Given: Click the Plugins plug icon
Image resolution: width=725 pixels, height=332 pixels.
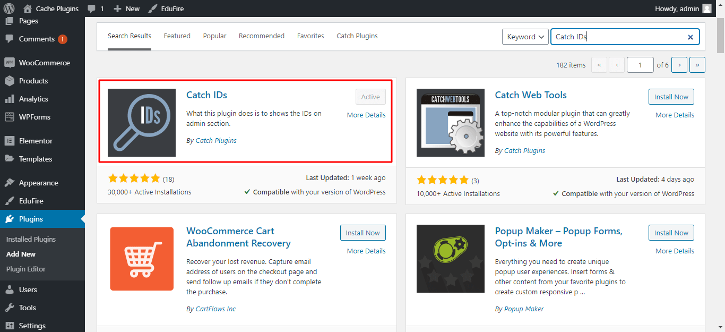Looking at the screenshot, I should 9,219.
